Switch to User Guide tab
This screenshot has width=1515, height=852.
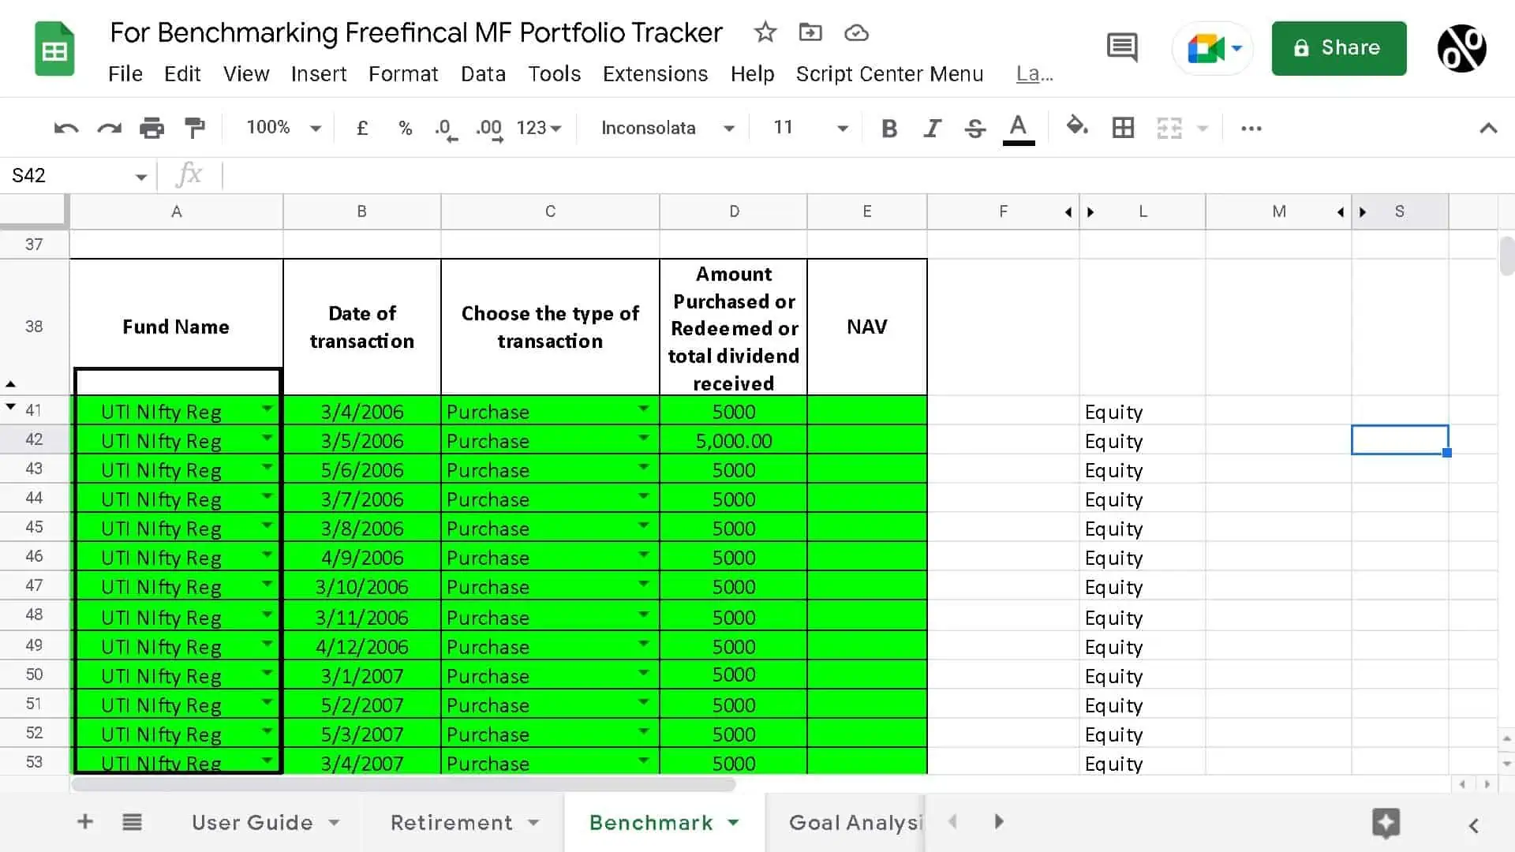tap(252, 823)
